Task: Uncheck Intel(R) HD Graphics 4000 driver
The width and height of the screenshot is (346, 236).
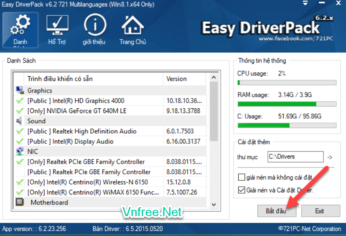Action: tap(20, 101)
